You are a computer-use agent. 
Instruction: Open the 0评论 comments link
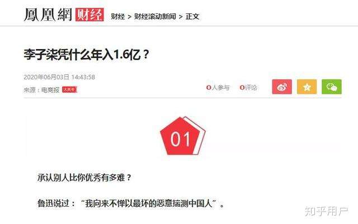coord(248,87)
